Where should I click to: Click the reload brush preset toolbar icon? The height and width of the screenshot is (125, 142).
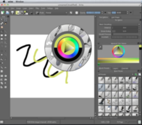(77, 13)
